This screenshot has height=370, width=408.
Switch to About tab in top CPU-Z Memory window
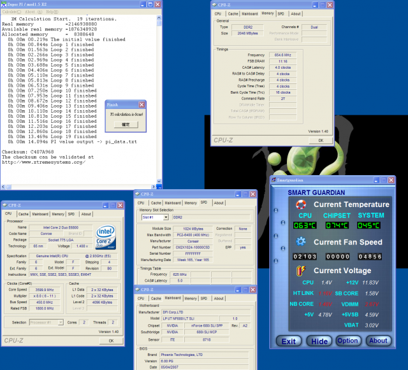296,14
